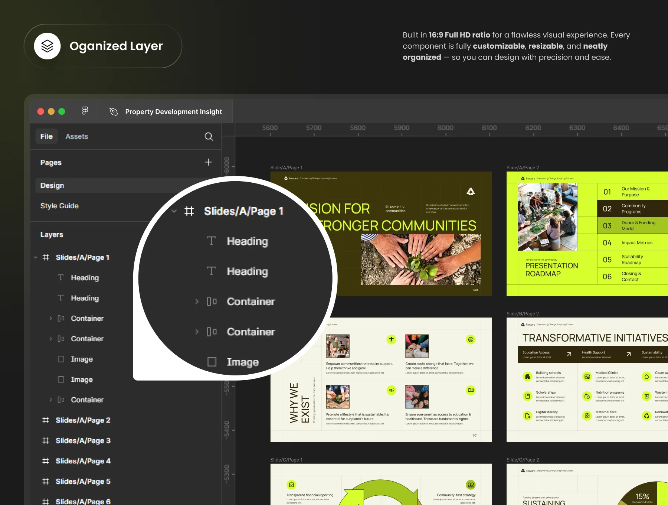Click the arrow icon beside Health Support
The image size is (668, 505).
[x=629, y=354]
